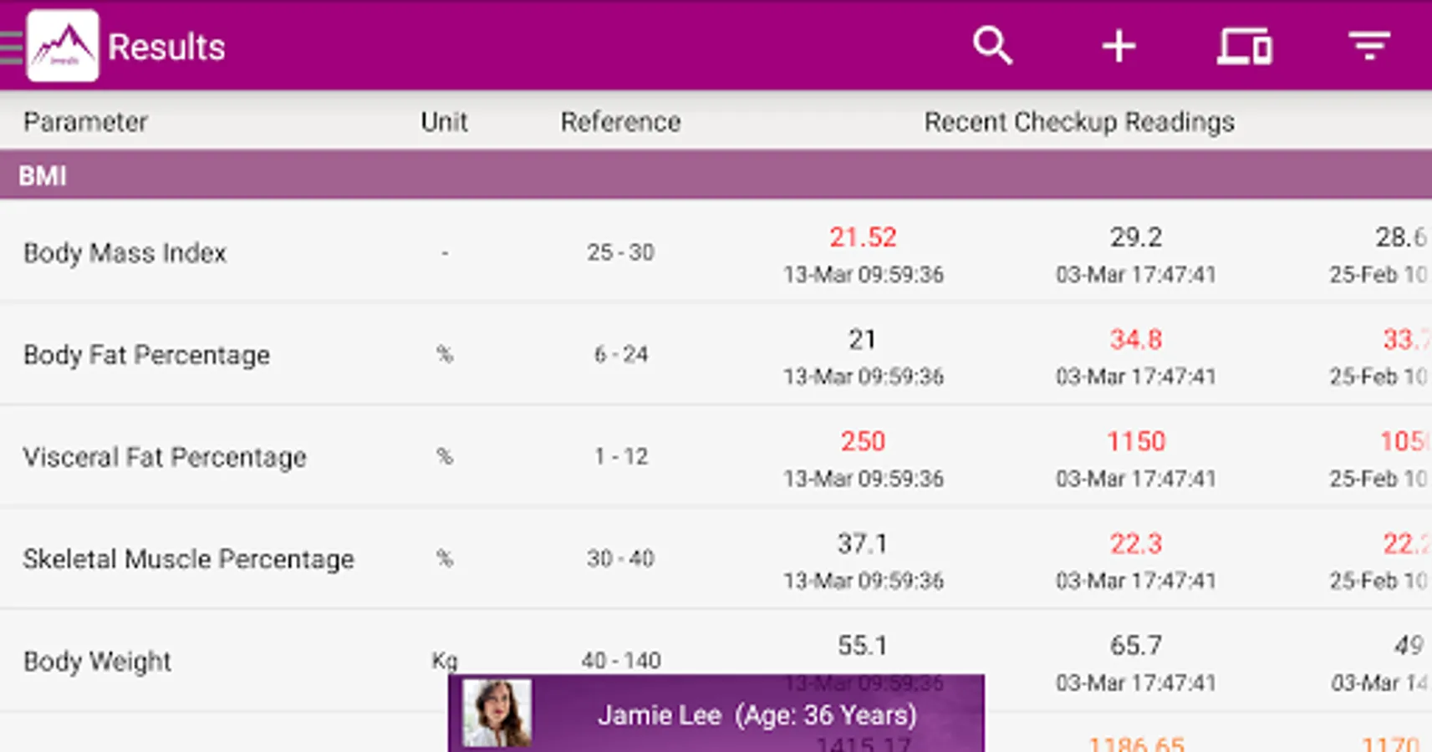
Task: Click the 34.8 body fat reading
Action: (x=1135, y=339)
